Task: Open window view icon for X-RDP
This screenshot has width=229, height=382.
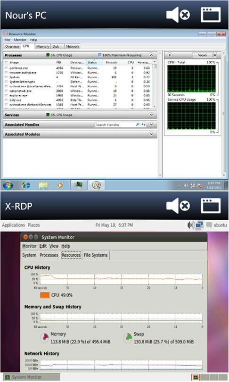Action: (x=211, y=206)
